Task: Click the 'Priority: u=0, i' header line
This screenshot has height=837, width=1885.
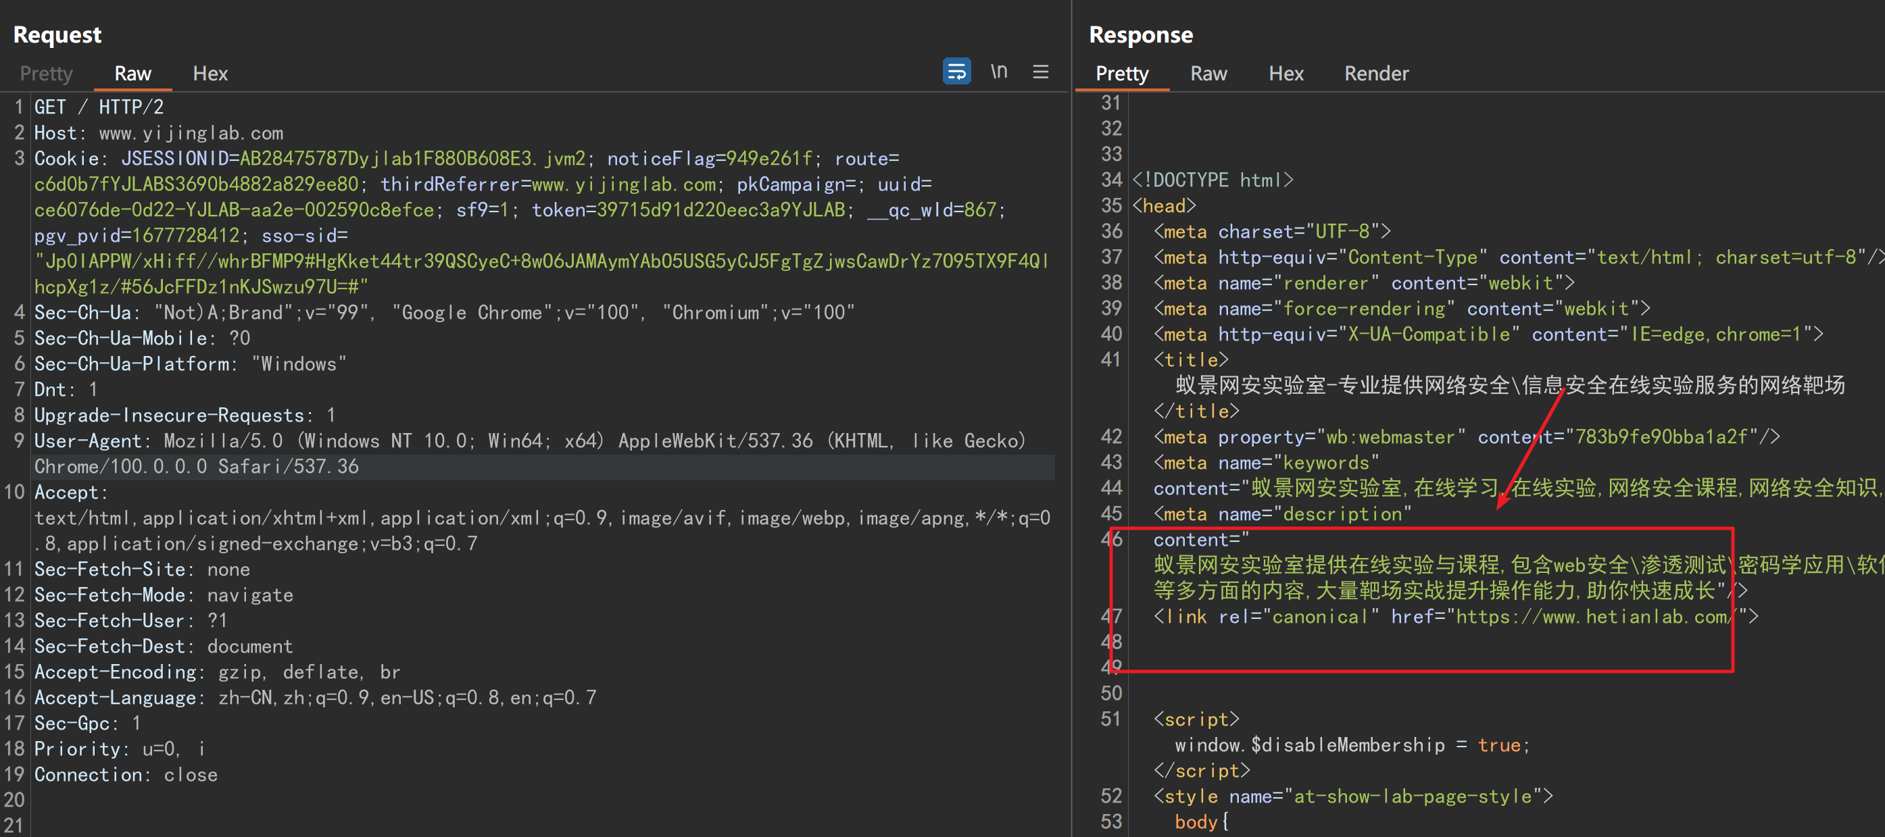Action: 119,749
